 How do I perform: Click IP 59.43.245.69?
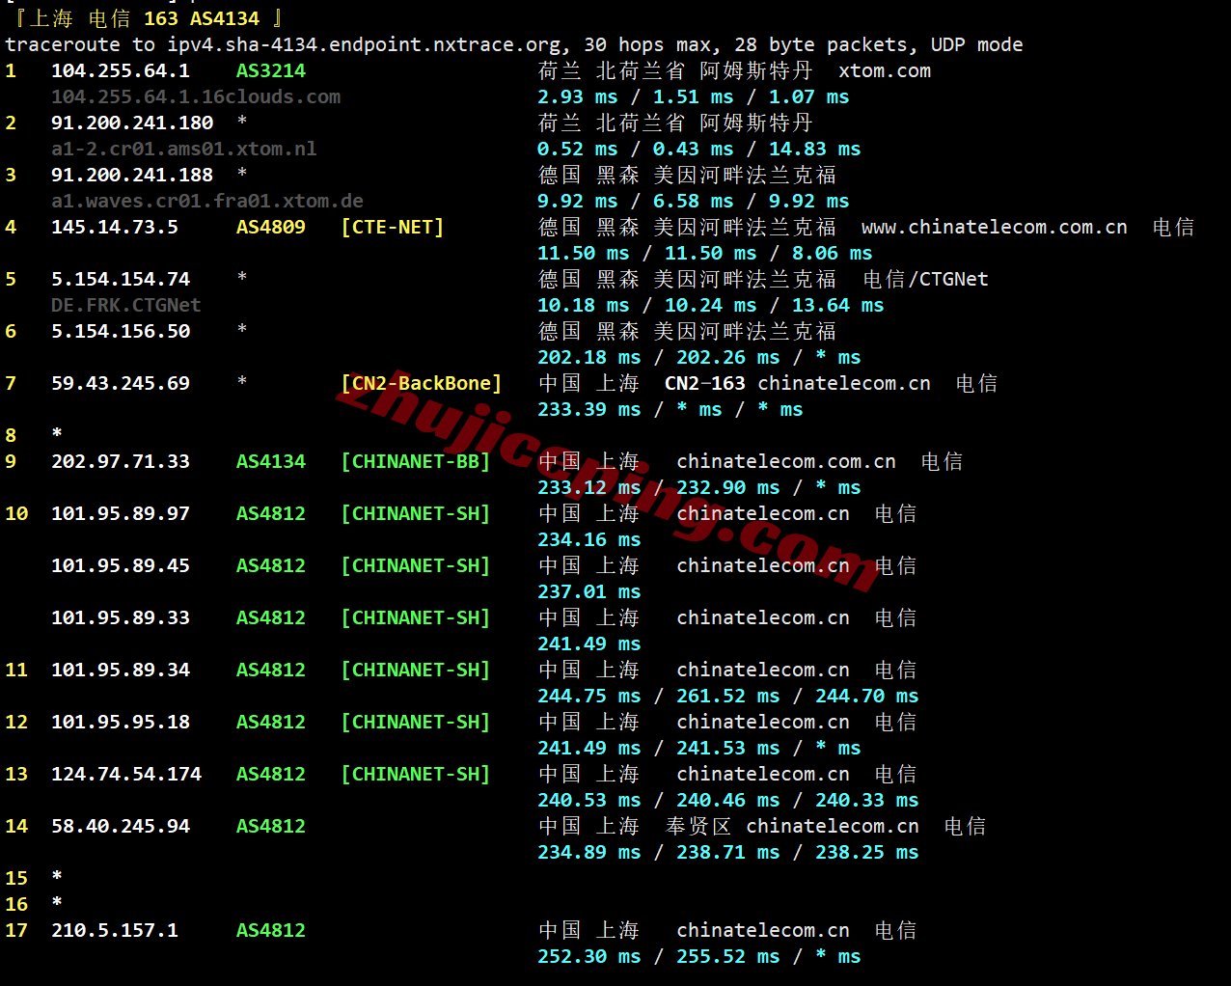121,384
